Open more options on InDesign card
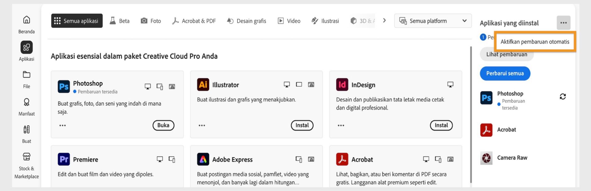The image size is (591, 191). 341,125
